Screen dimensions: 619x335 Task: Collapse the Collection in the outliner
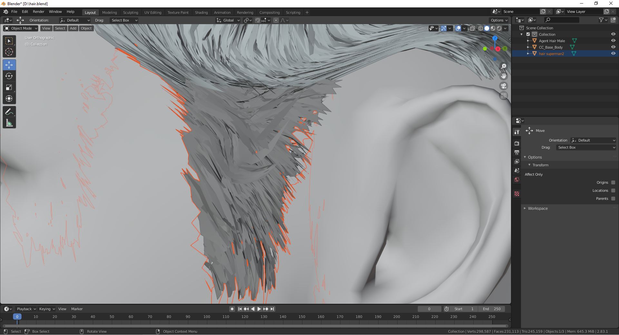[x=522, y=34]
